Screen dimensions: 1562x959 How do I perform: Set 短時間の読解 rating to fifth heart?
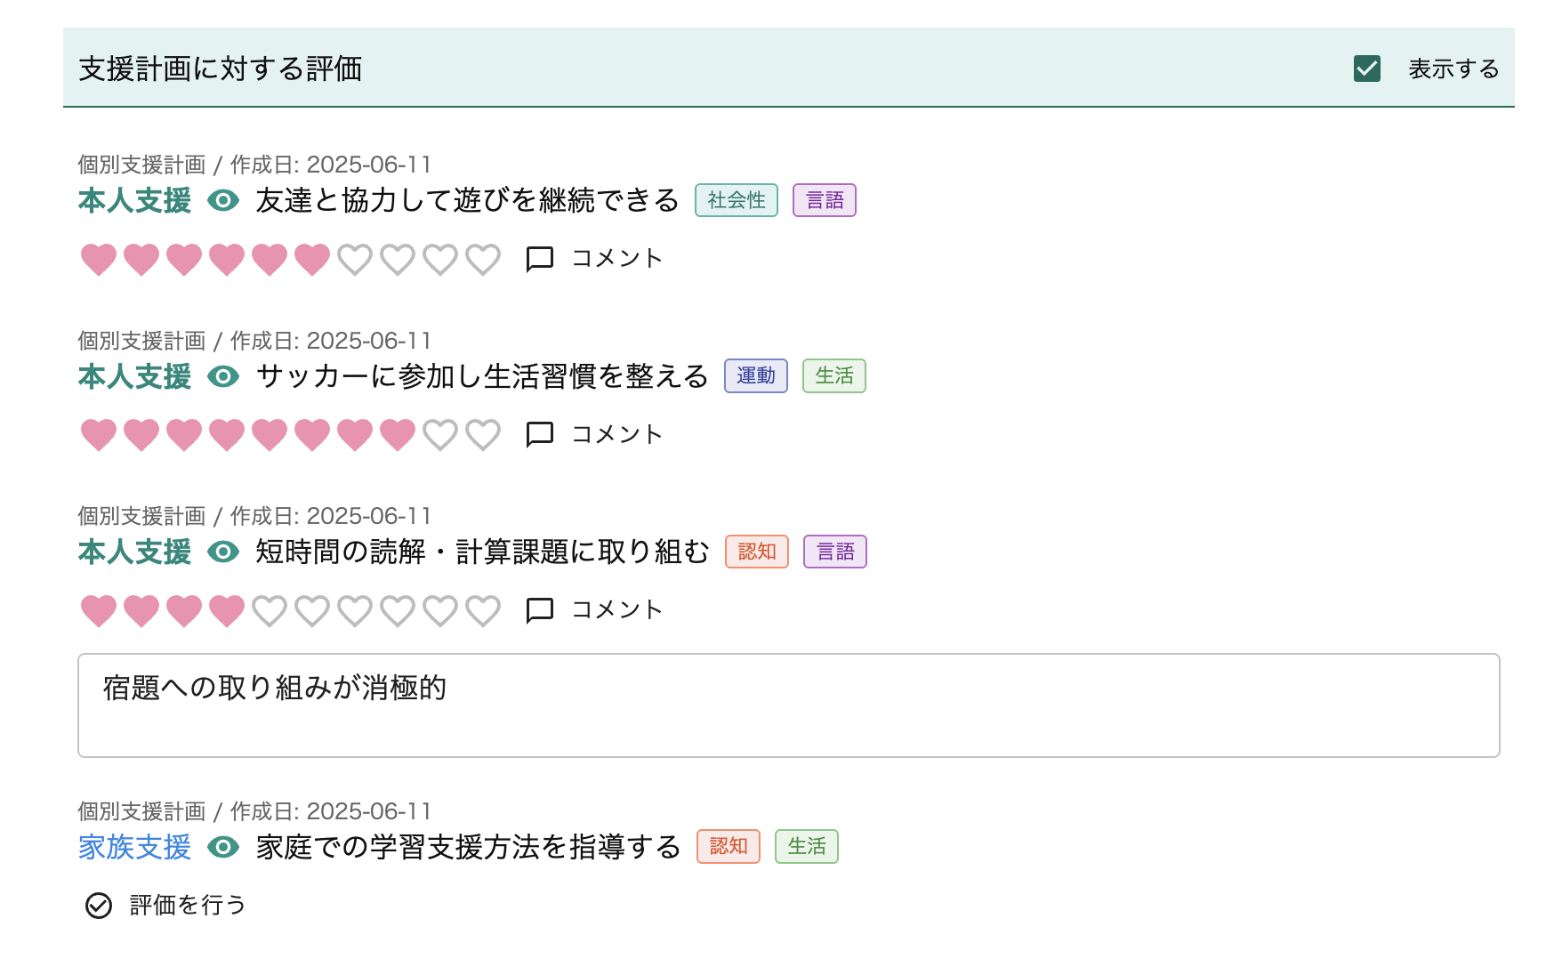tap(270, 611)
